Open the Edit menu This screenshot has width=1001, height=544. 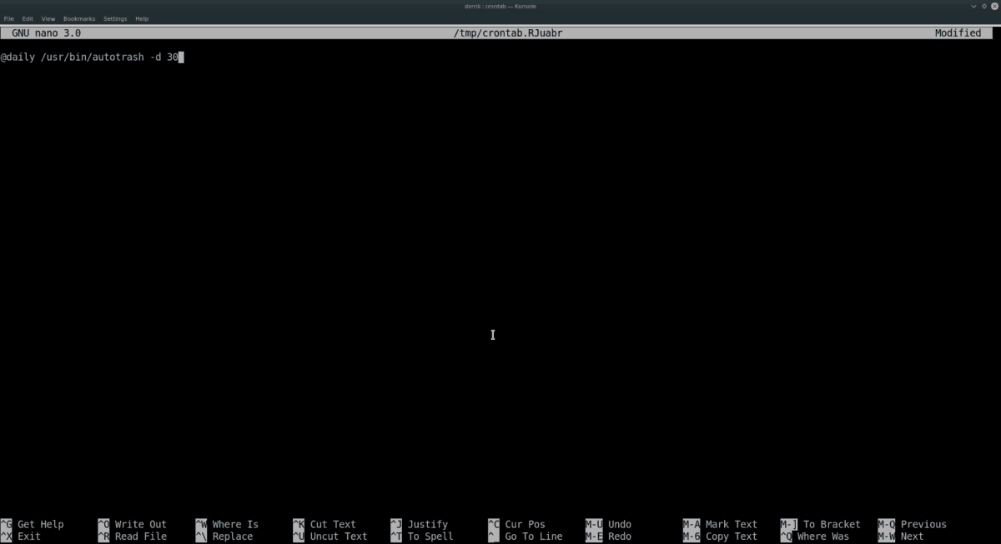pyautogui.click(x=28, y=17)
